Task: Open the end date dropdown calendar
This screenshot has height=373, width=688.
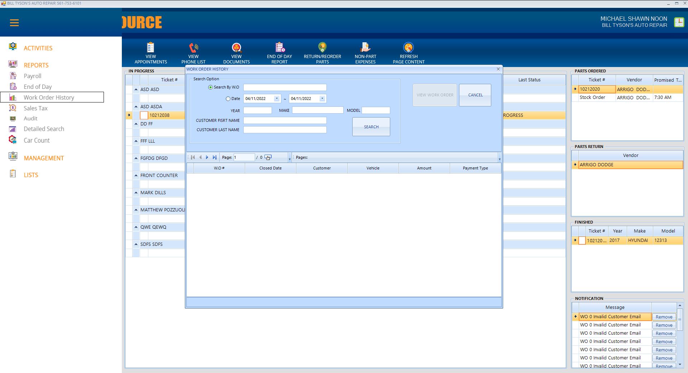Action: (x=322, y=99)
